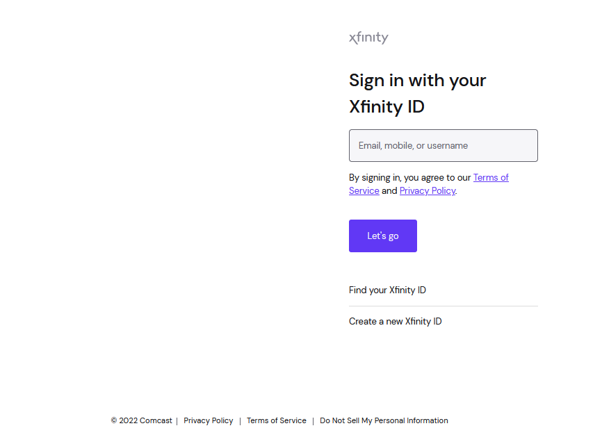Select the Xfinity brand mark above the heading
The width and height of the screenshot is (602, 435).
pyautogui.click(x=368, y=38)
